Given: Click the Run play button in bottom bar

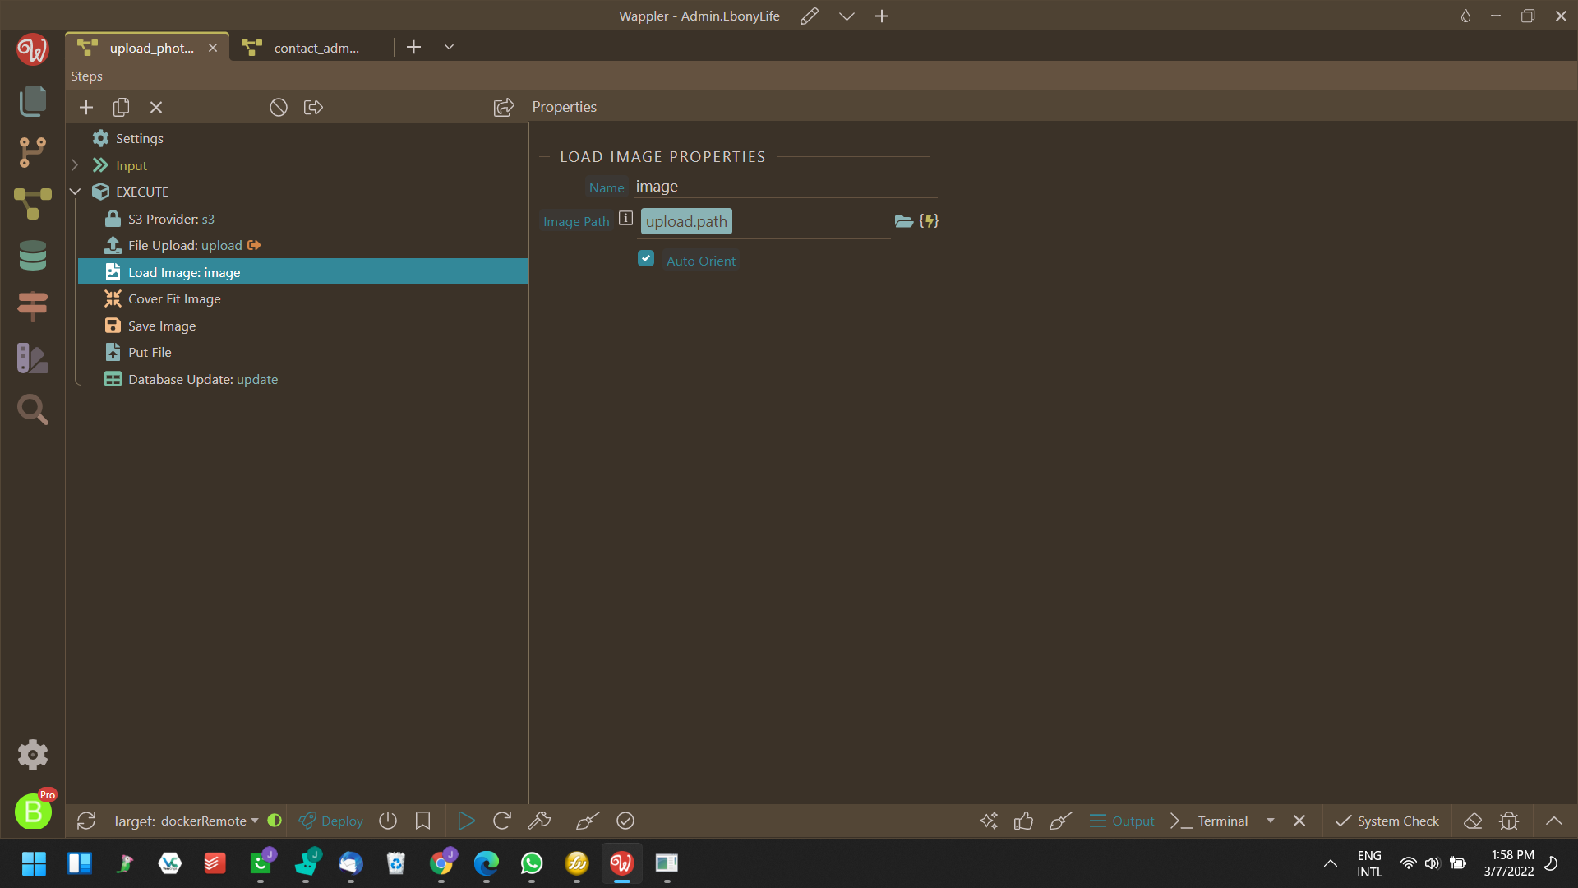Looking at the screenshot, I should tap(466, 821).
